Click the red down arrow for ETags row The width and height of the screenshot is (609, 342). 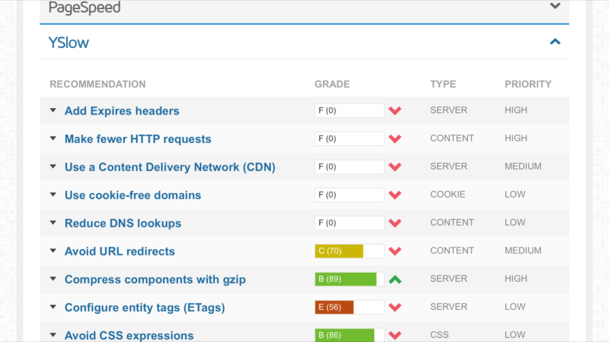[395, 308]
